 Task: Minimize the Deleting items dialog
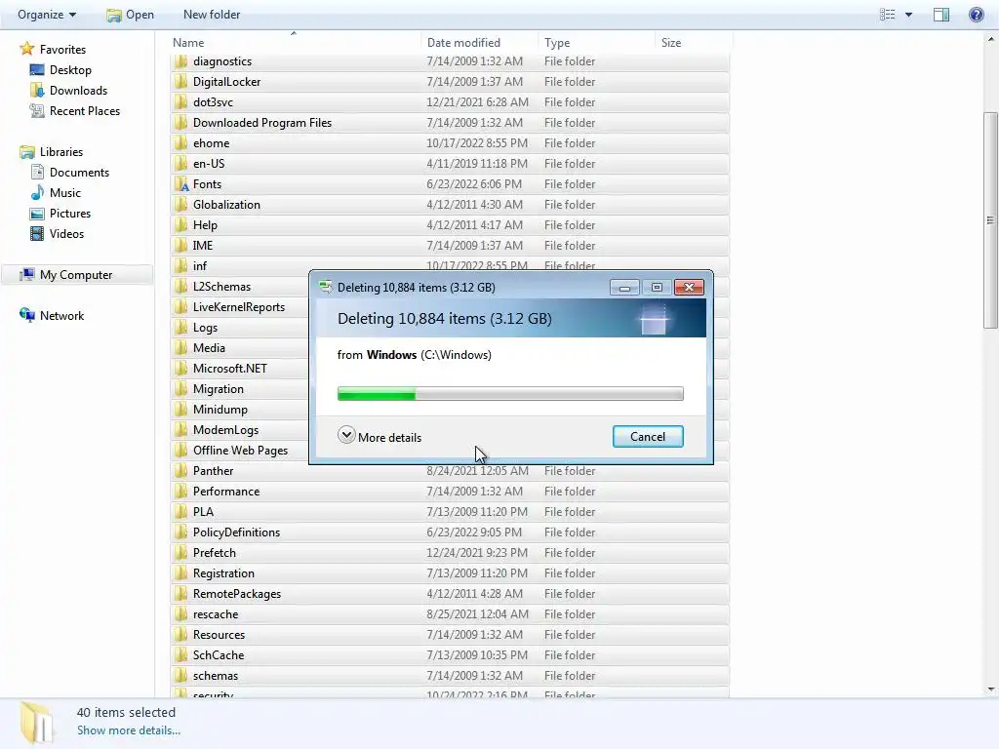point(624,288)
